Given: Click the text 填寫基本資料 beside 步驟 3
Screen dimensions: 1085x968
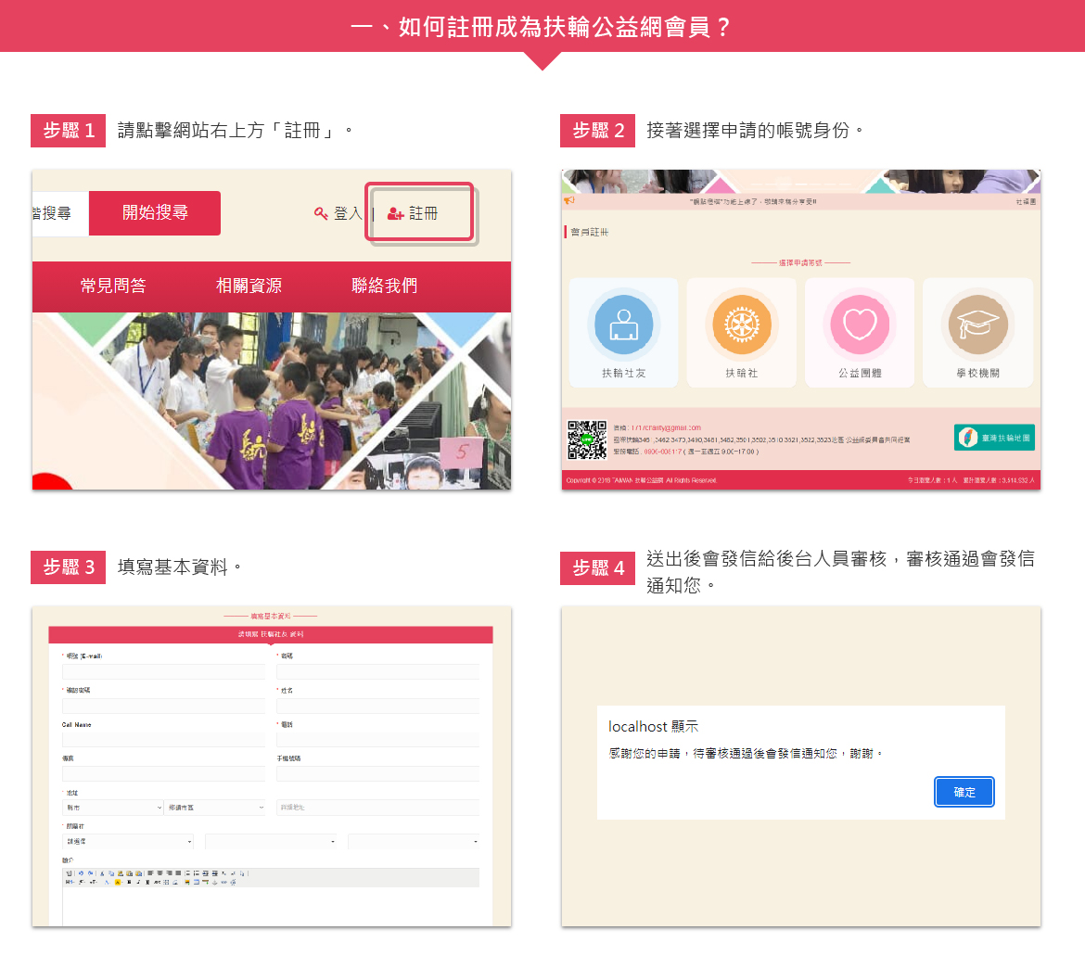Looking at the screenshot, I should click(172, 567).
